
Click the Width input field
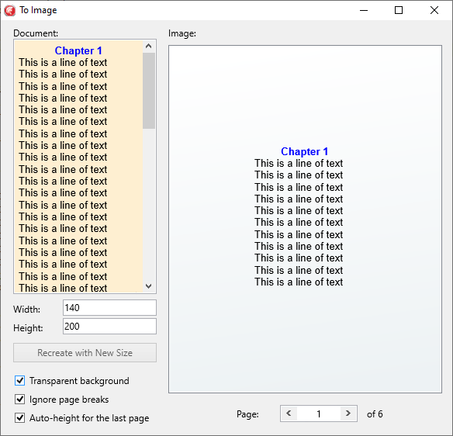pyautogui.click(x=110, y=308)
